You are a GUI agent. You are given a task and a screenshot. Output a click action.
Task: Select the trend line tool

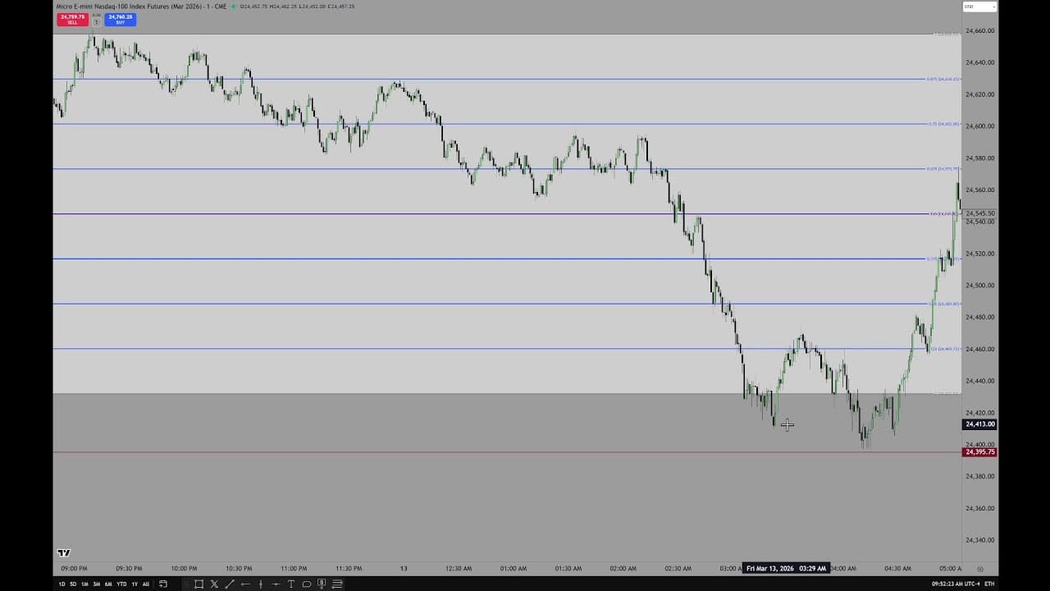pos(230,584)
